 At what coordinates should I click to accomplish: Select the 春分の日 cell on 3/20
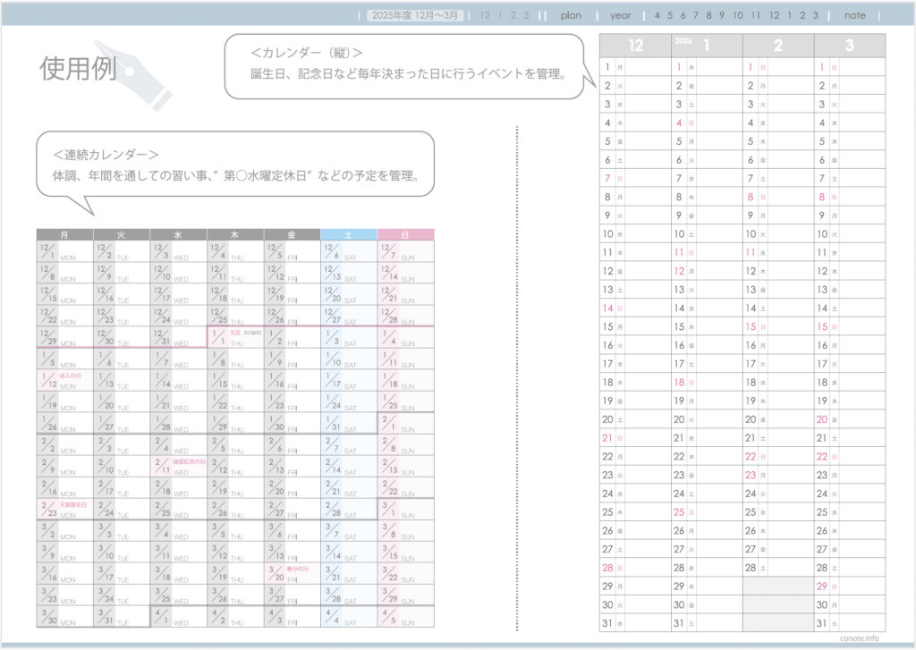pyautogui.click(x=291, y=572)
